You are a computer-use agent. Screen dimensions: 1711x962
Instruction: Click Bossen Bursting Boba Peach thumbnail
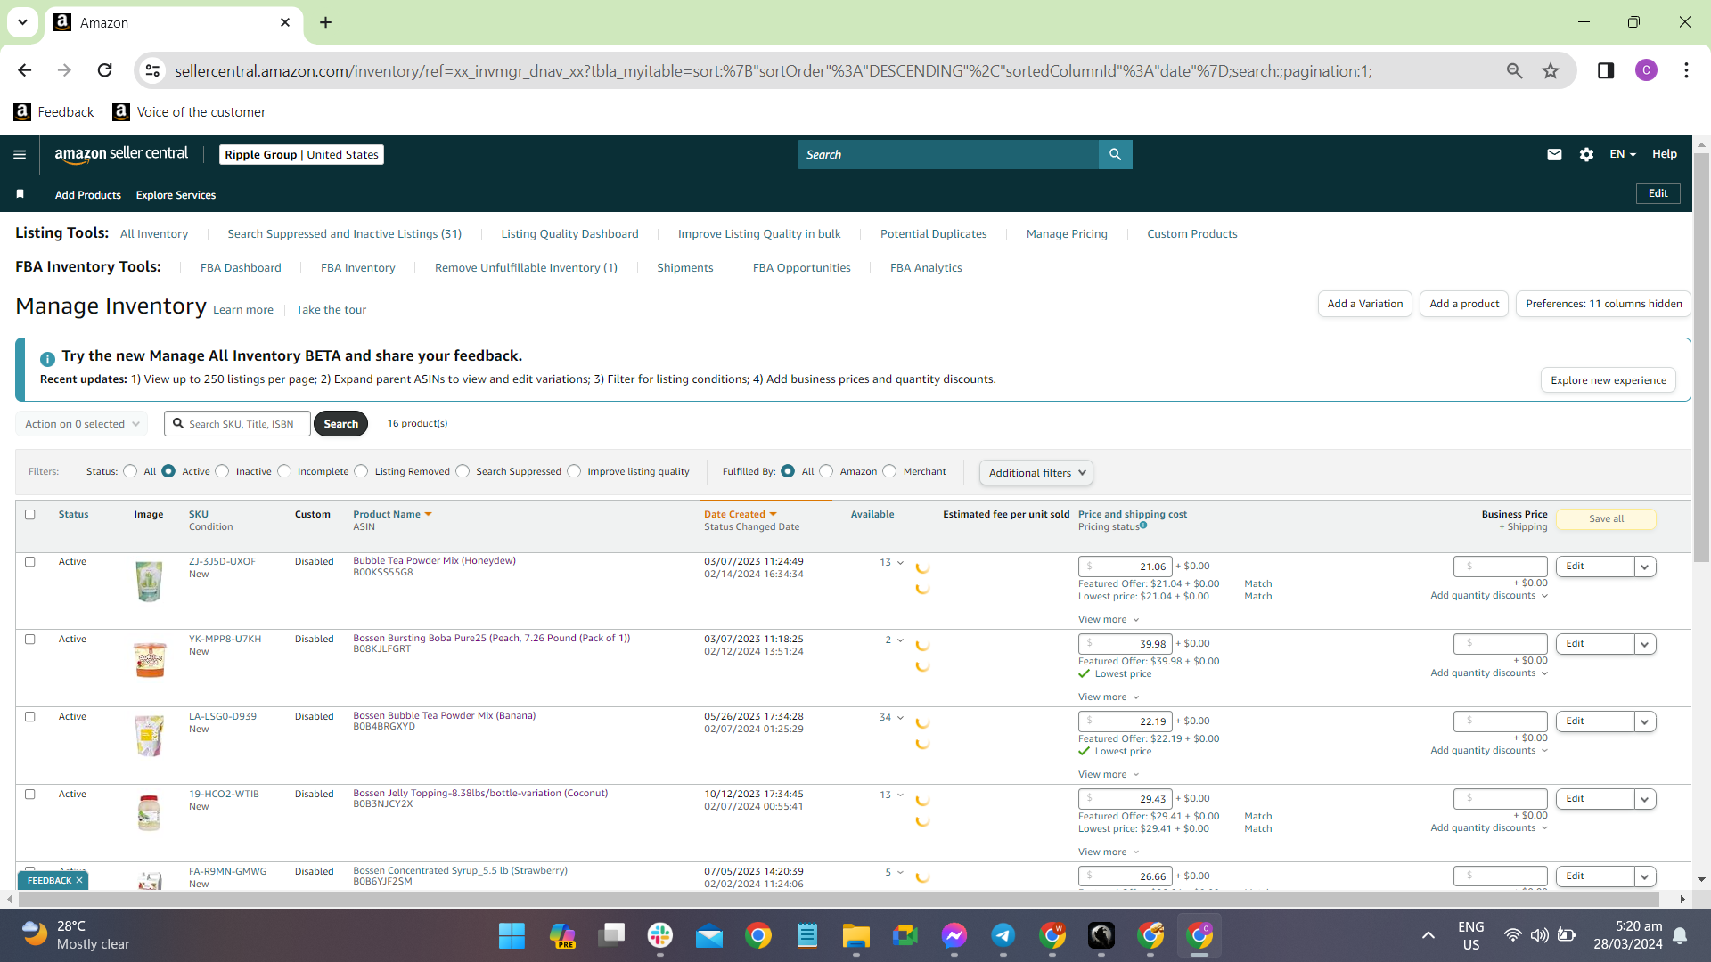(x=150, y=659)
